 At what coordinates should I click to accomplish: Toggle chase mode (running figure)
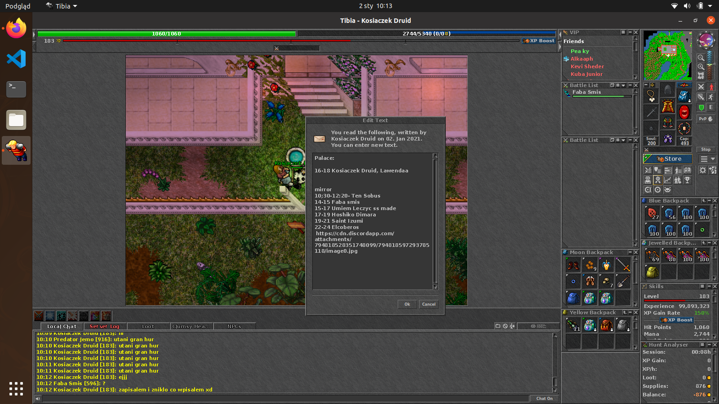click(x=711, y=97)
